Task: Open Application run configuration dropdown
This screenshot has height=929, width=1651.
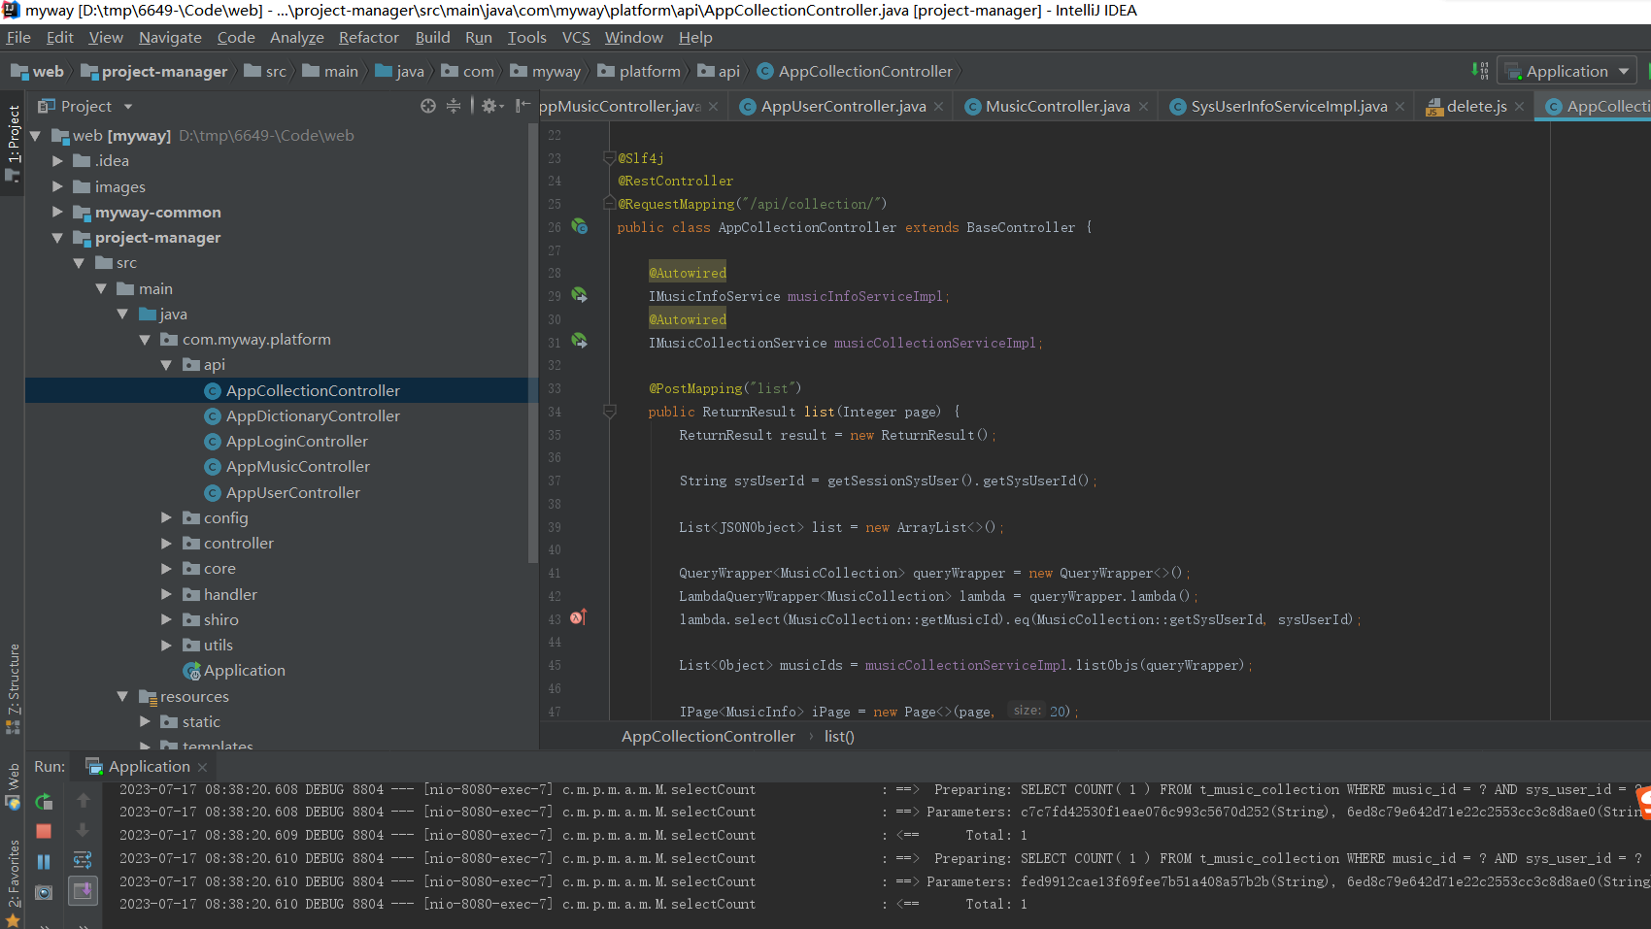Action: (x=1567, y=71)
